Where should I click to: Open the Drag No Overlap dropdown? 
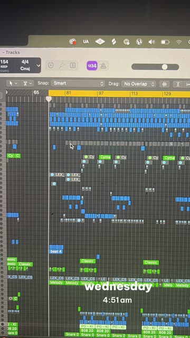click(138, 84)
